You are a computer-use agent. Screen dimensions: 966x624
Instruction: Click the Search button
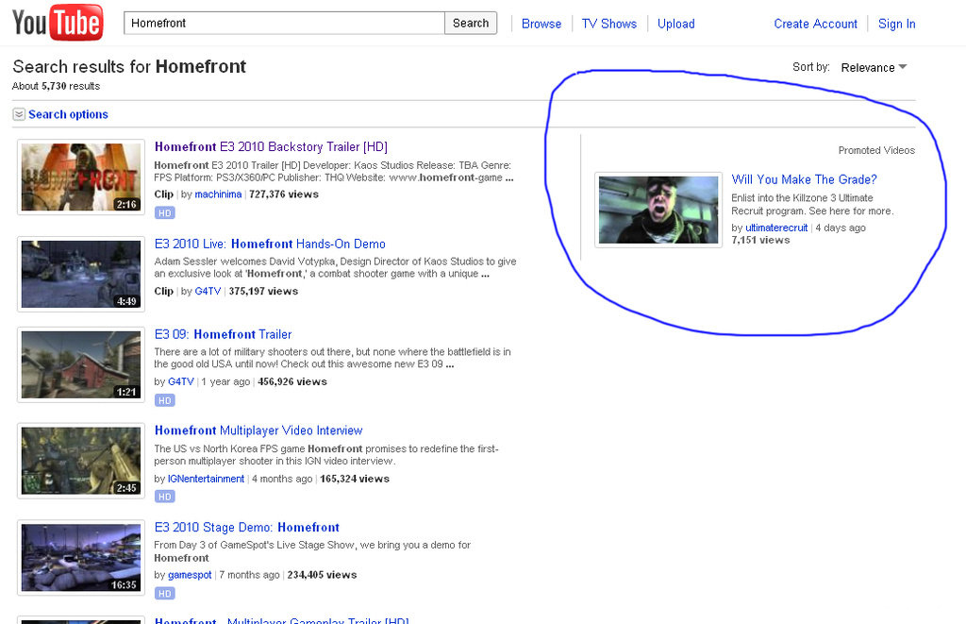[471, 24]
